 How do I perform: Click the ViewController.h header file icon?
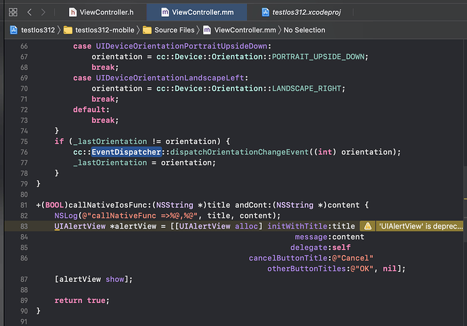pyautogui.click(x=73, y=12)
